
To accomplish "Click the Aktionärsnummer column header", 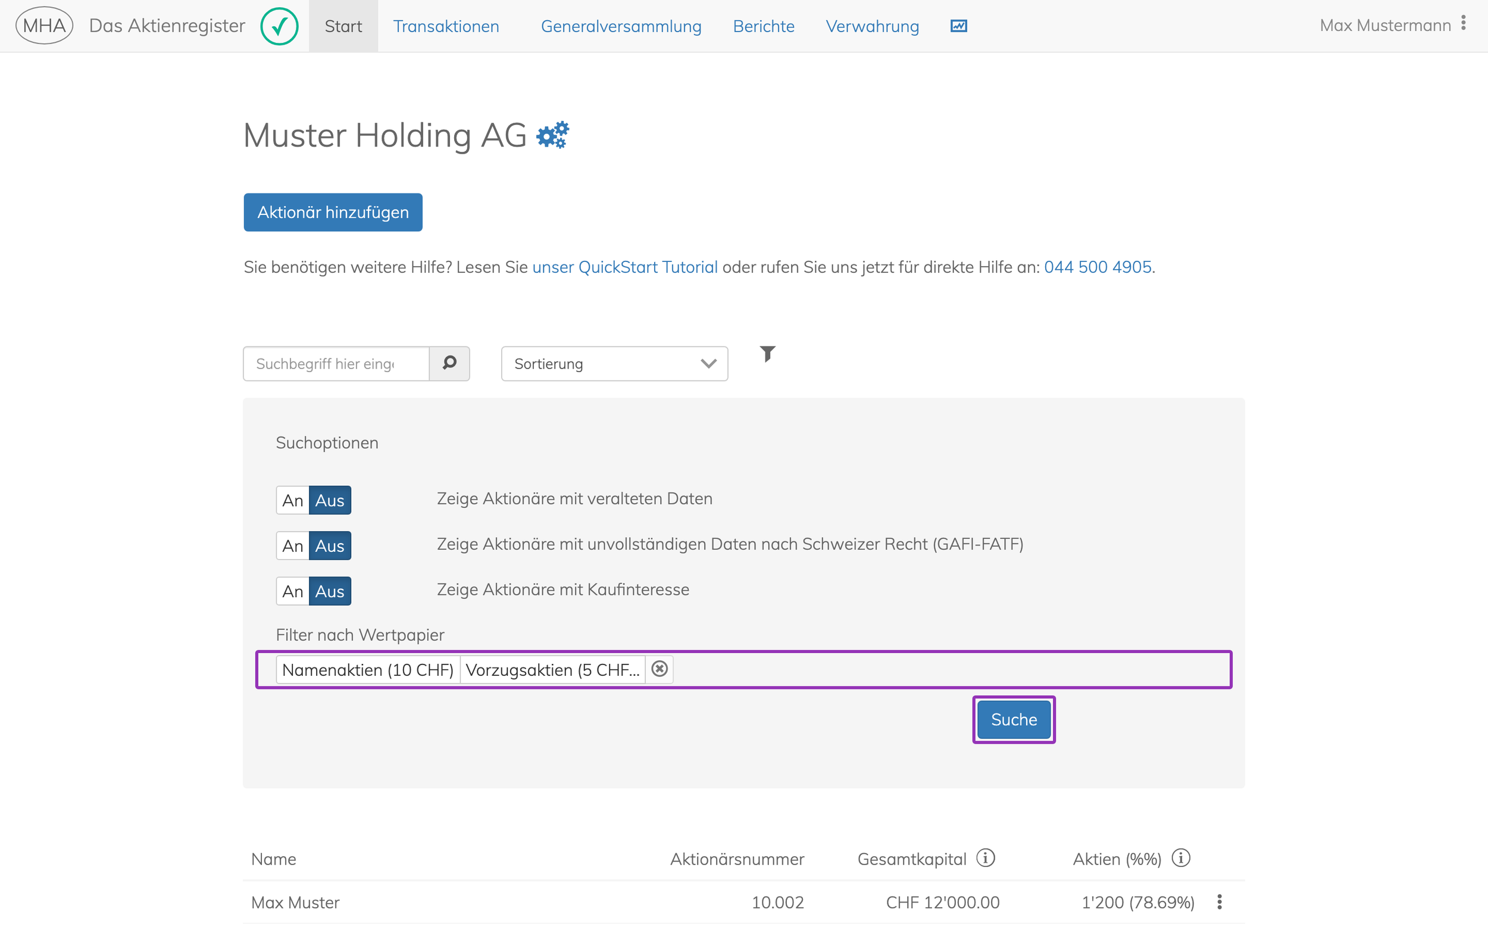I will (x=737, y=859).
